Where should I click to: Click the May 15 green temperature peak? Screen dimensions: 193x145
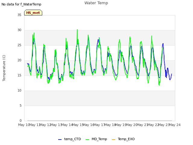[77, 30]
